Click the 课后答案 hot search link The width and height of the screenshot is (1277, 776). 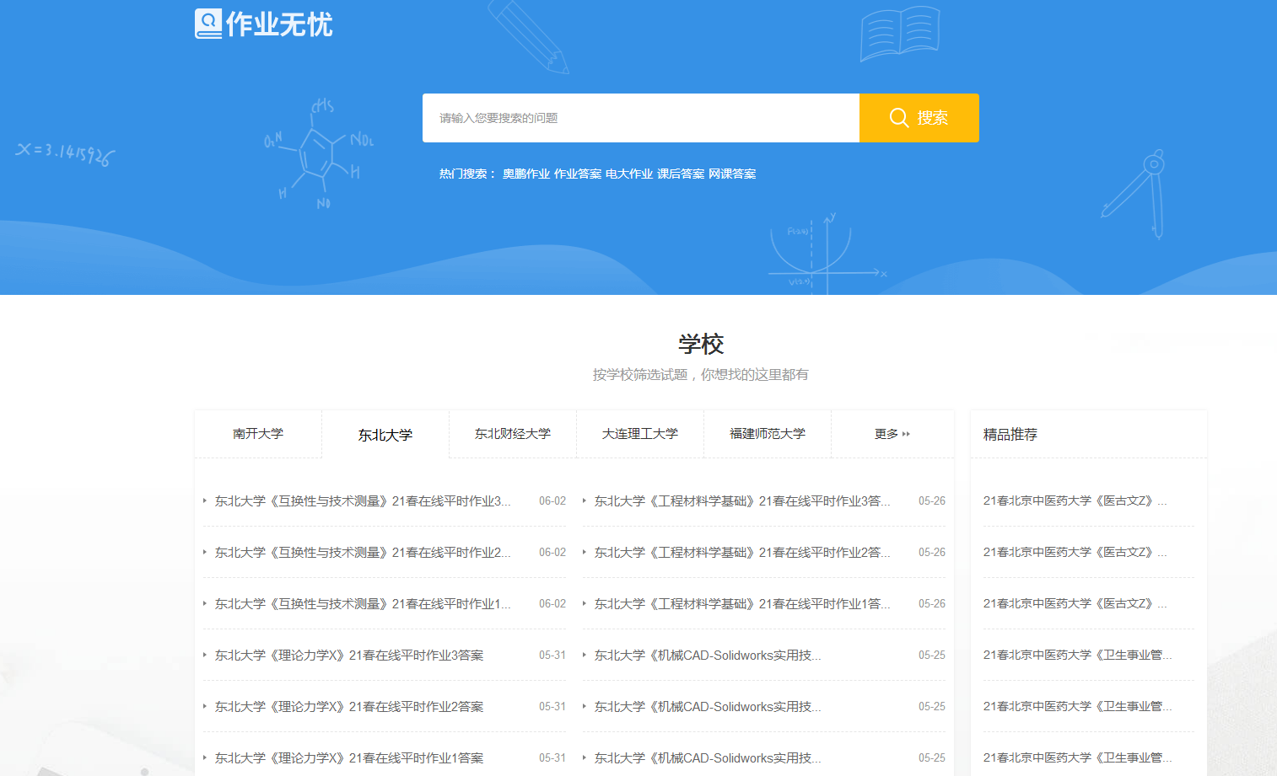(x=681, y=174)
